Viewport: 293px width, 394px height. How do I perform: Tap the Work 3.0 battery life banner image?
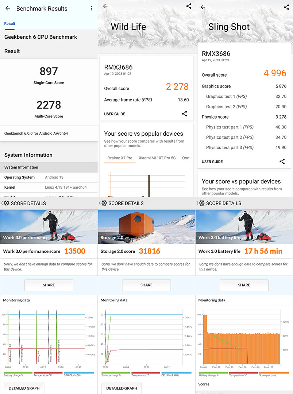(244, 227)
